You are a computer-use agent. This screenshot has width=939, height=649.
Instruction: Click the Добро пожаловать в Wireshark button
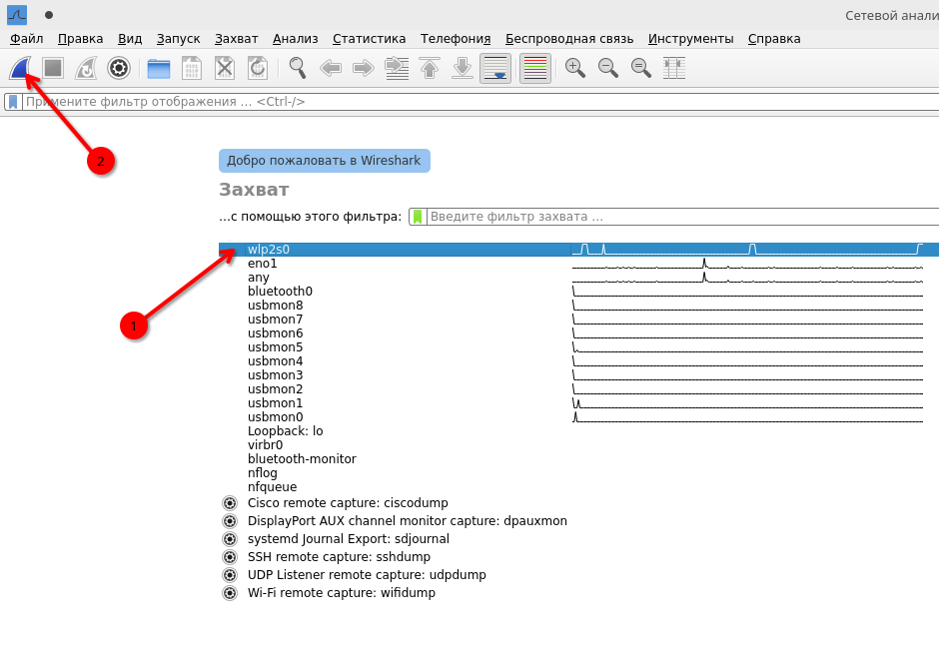point(324,161)
